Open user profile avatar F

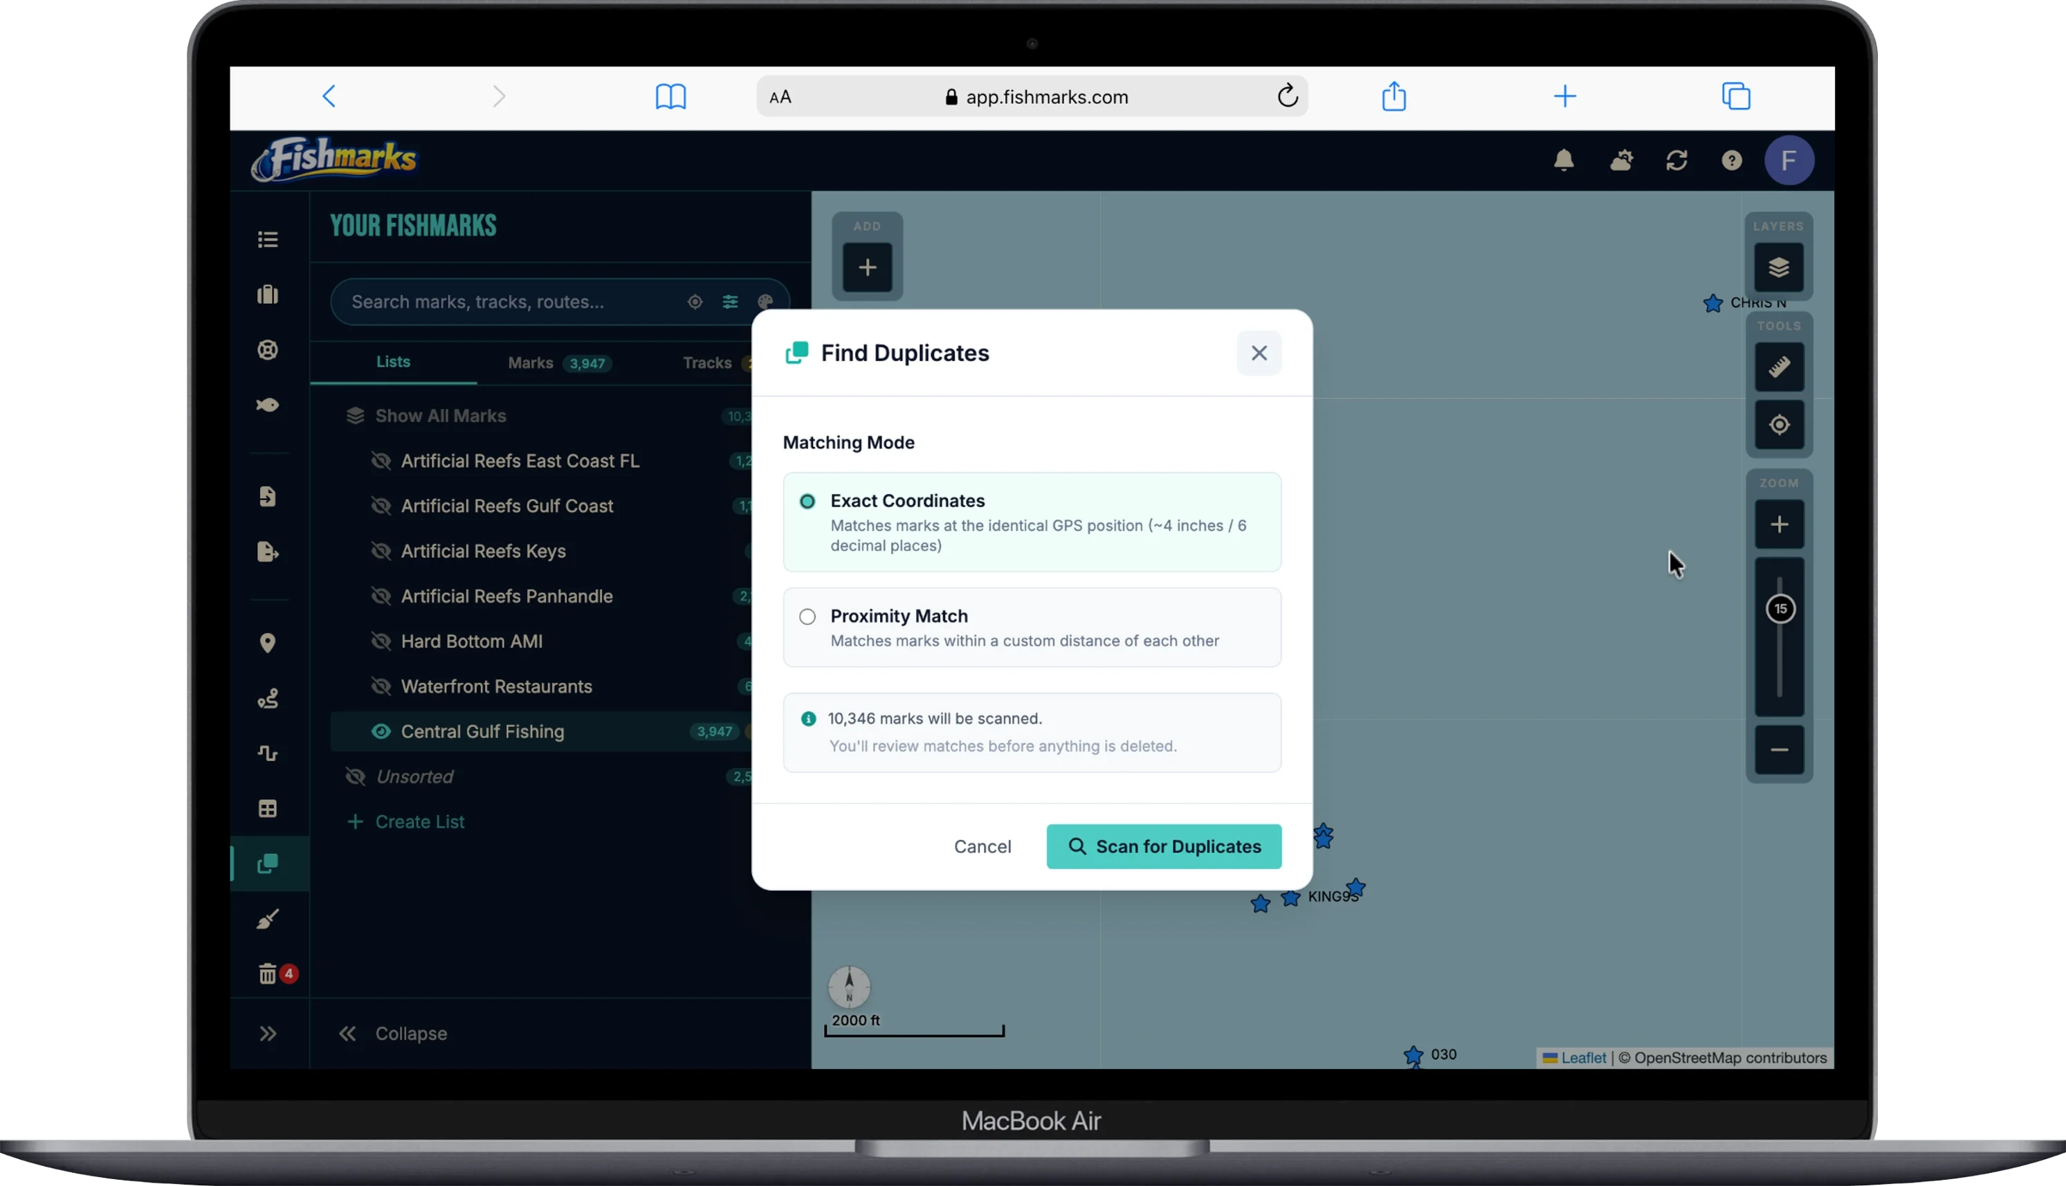[1789, 160]
